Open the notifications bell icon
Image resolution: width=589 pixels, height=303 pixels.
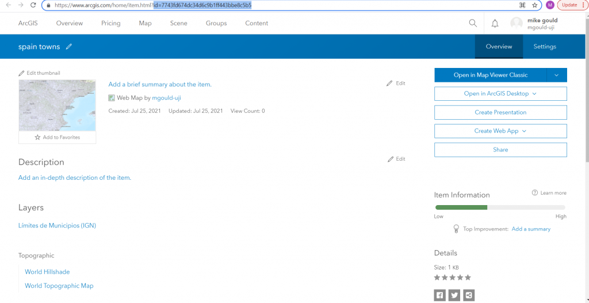[495, 24]
